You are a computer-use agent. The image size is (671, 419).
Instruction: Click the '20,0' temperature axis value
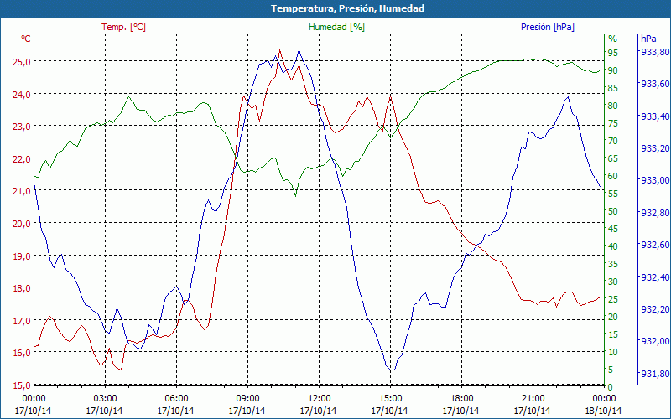22,224
